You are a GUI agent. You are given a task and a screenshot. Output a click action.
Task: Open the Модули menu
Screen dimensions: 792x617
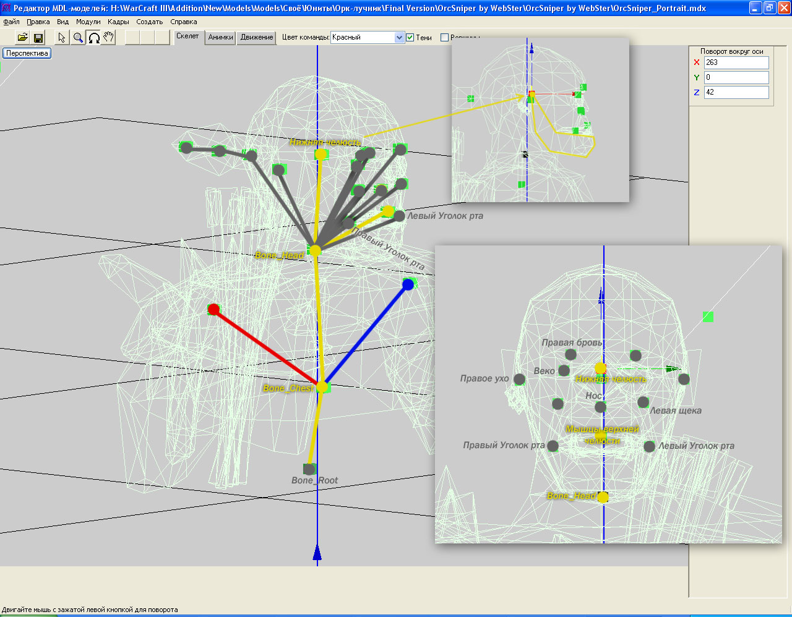point(88,22)
